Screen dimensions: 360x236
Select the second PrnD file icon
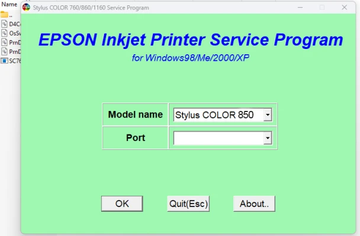pyautogui.click(x=4, y=51)
